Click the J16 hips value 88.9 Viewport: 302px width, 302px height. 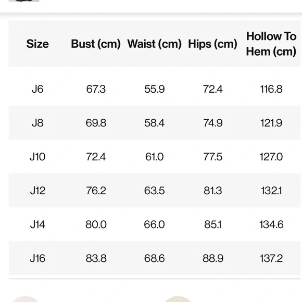click(213, 258)
